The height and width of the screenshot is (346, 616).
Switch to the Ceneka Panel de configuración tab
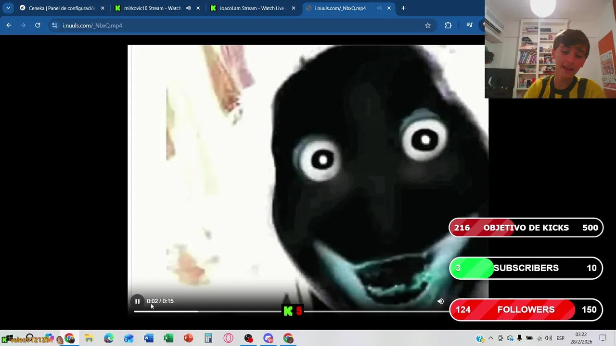click(x=62, y=8)
